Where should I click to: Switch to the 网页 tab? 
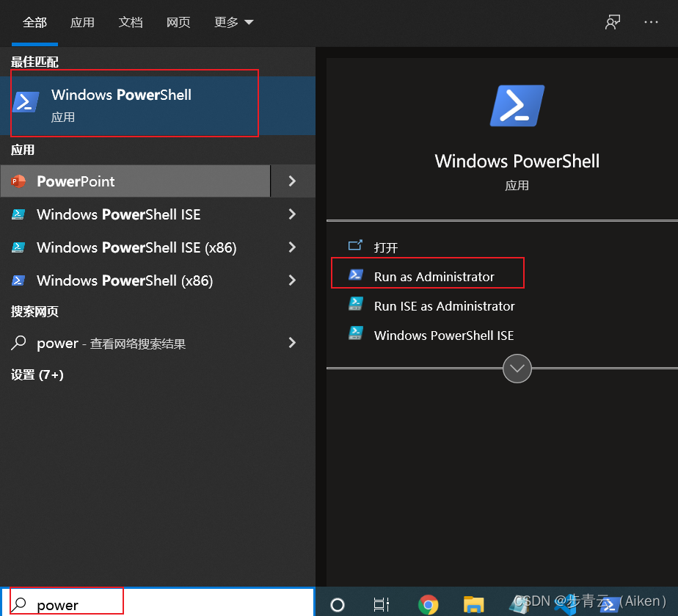tap(178, 22)
